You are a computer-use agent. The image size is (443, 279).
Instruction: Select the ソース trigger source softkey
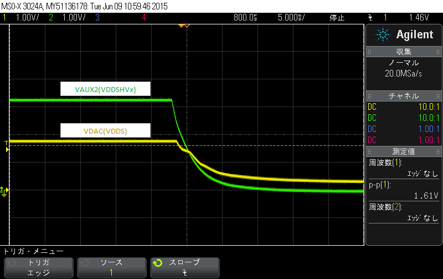[x=112, y=268]
